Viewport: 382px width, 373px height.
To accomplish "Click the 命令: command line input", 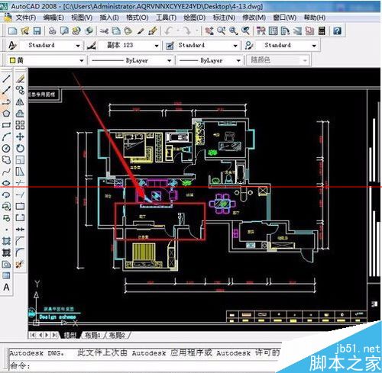I will point(145,365).
